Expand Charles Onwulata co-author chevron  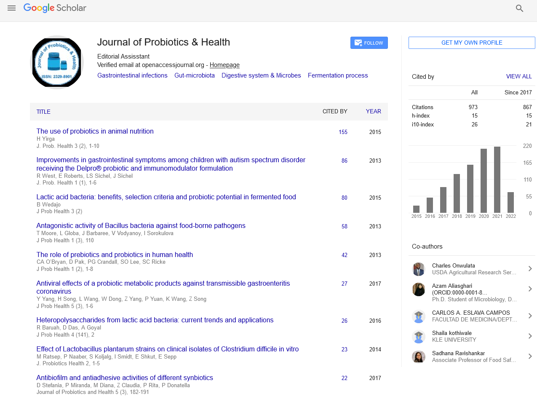[x=530, y=269]
